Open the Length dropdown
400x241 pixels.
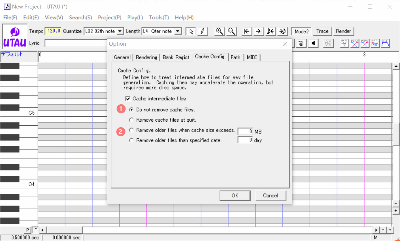click(x=178, y=31)
